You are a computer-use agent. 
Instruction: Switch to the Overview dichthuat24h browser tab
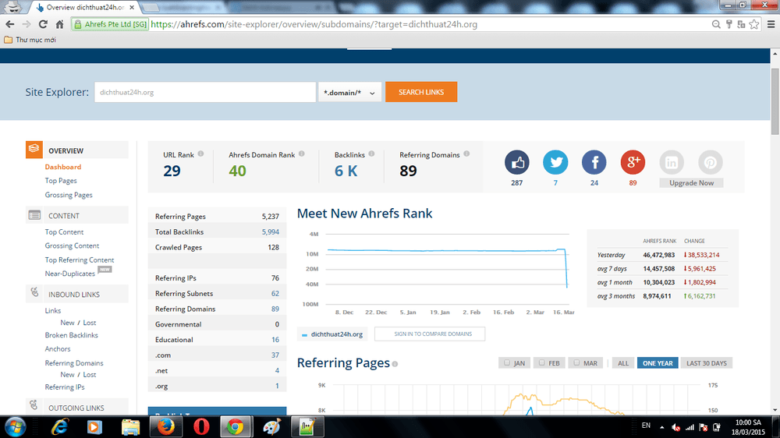[84, 8]
